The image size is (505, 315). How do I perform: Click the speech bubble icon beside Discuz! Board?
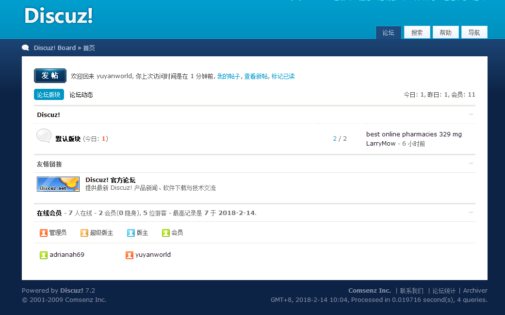coord(25,48)
